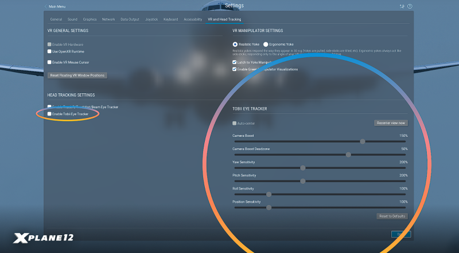Viewport: 459px width, 253px height.
Task: Switch to the Accessibility tab
Action: [x=193, y=19]
